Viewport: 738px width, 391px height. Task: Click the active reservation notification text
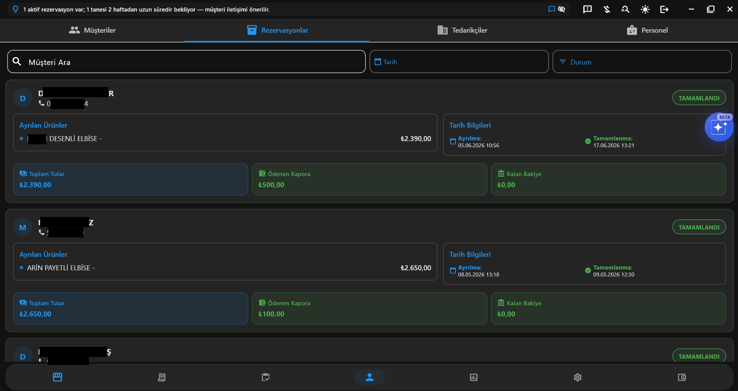(147, 10)
